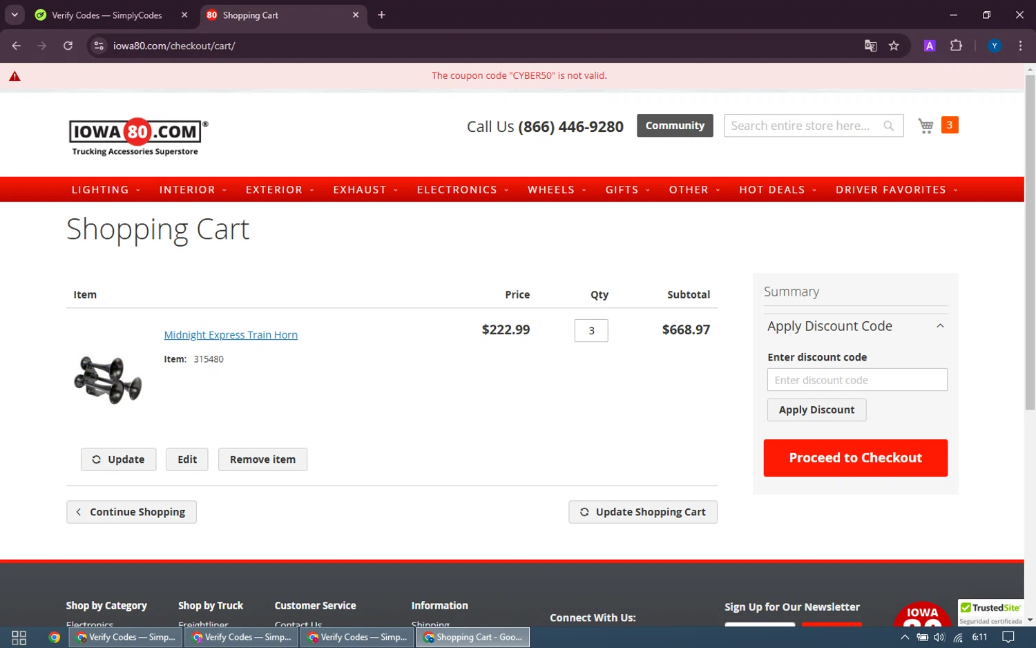Screen dimensions: 1036x648
Task: Close the Shopping Cart tab
Action: (356, 15)
